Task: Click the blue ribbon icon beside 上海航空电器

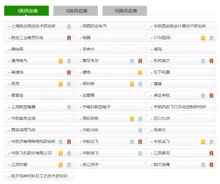Action: coord(69,107)
